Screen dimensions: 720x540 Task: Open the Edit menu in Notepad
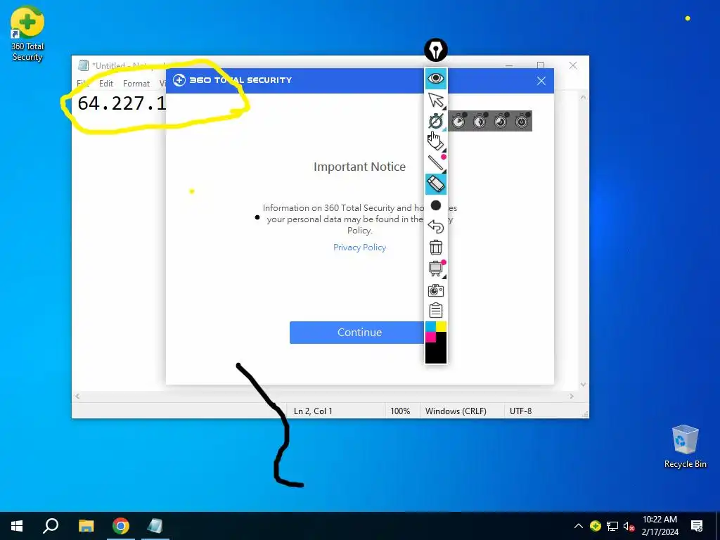[106, 84]
